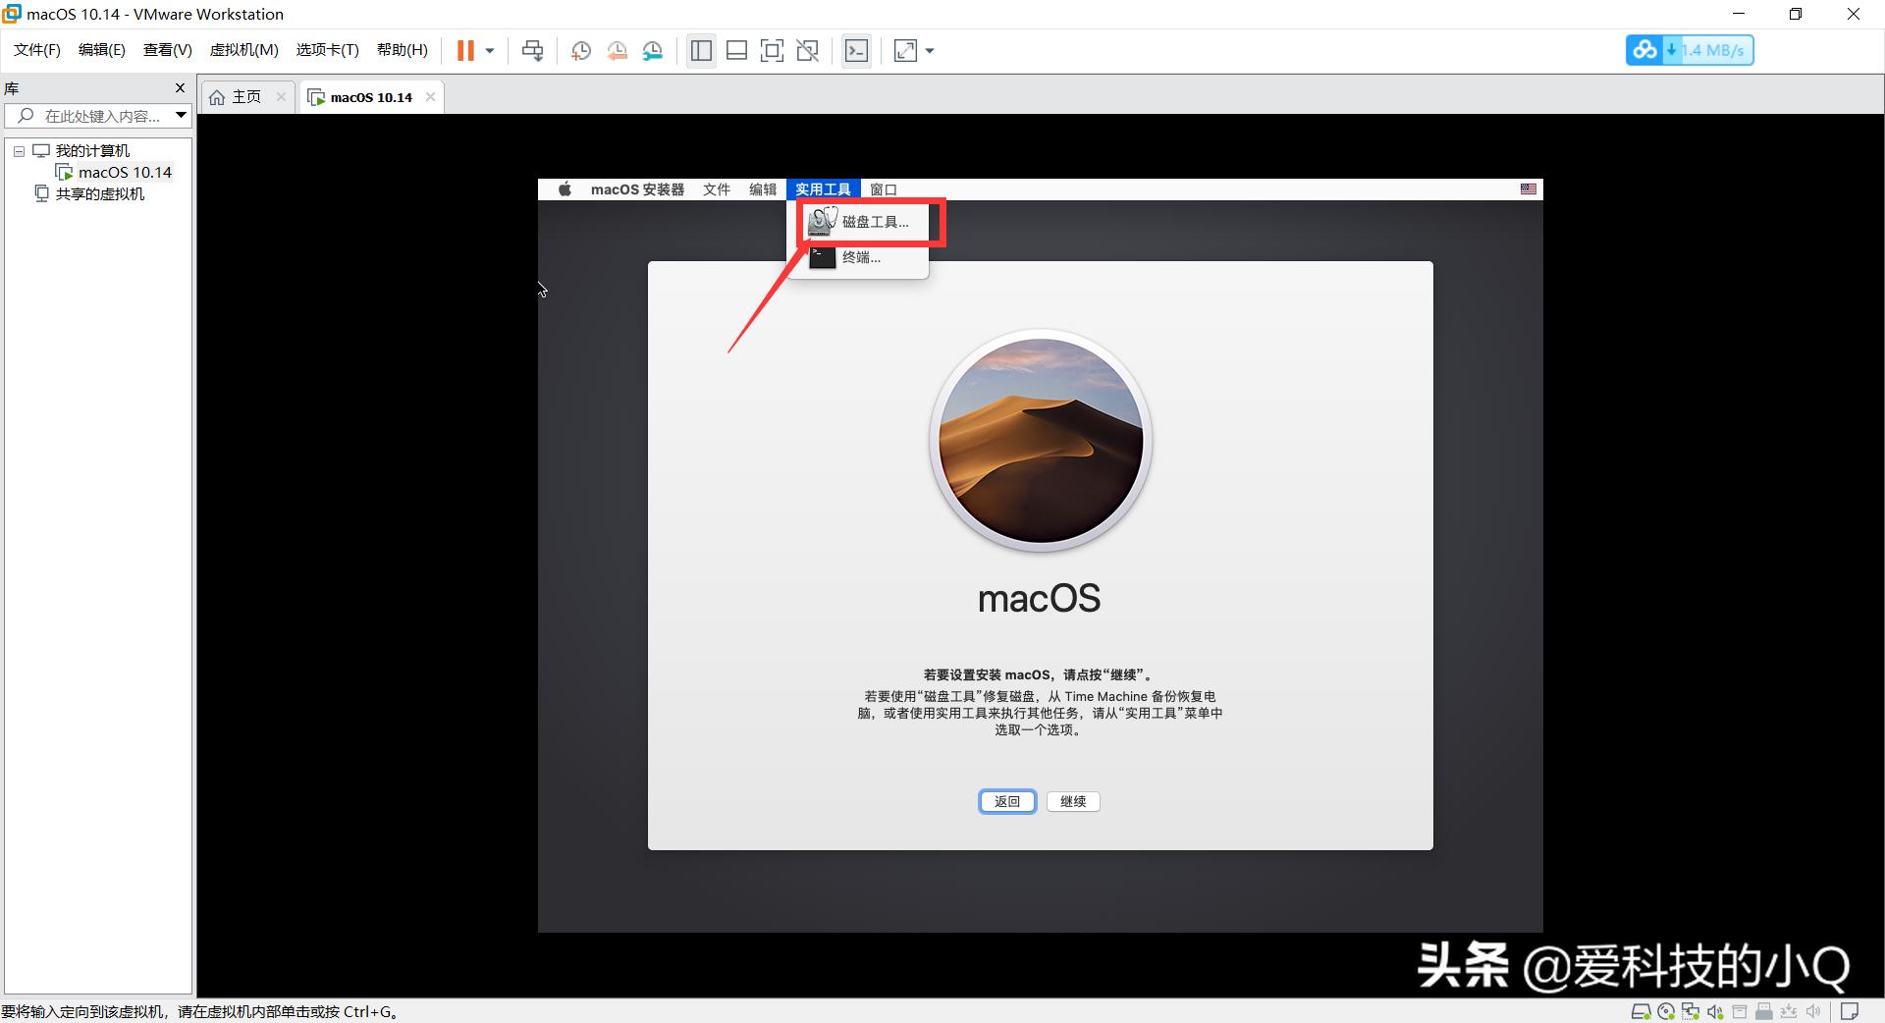Collapse the 我的计算机 tree node
Screen dimensions: 1885x1023
[18, 150]
